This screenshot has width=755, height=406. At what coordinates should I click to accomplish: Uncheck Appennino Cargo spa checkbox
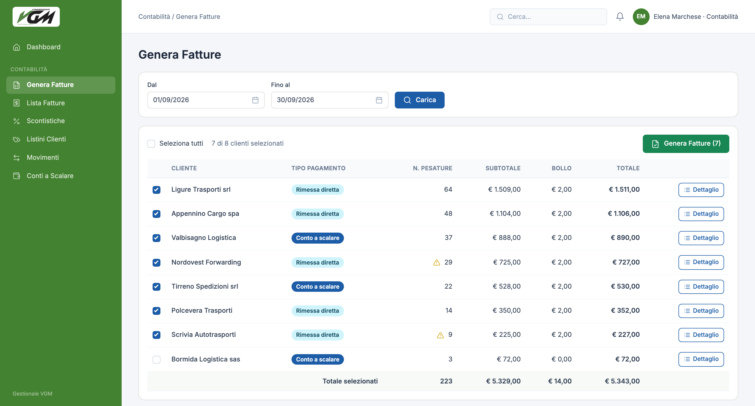[156, 214]
